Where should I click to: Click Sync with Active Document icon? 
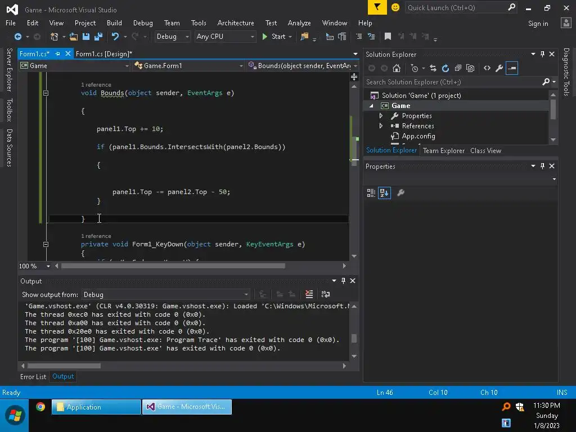[433, 68]
